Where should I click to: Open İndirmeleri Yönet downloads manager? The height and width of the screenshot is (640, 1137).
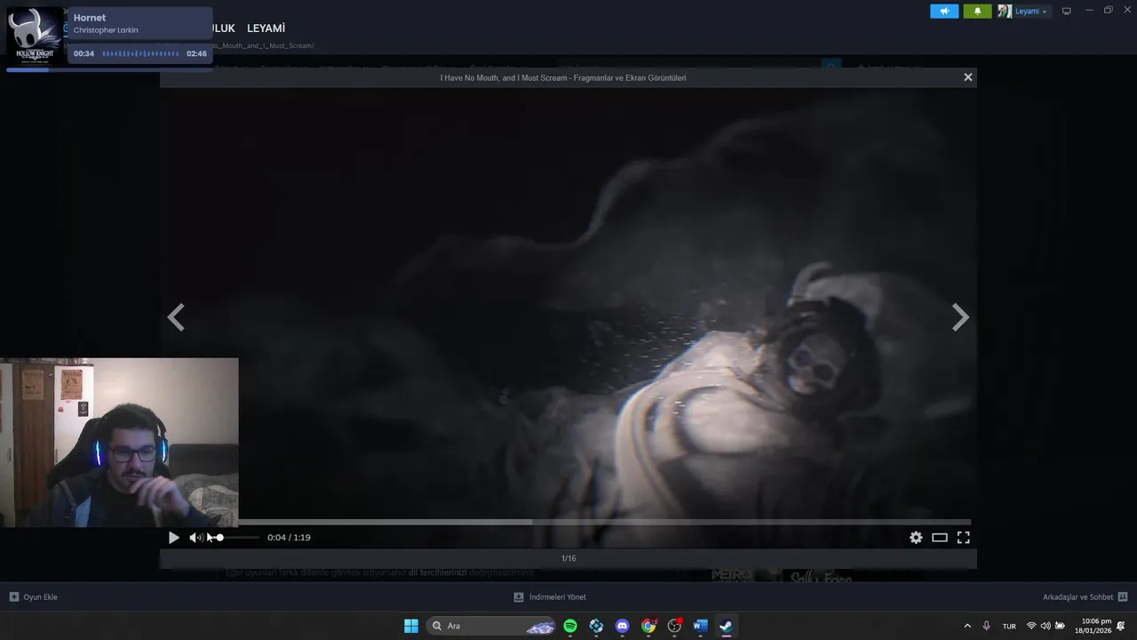click(550, 597)
